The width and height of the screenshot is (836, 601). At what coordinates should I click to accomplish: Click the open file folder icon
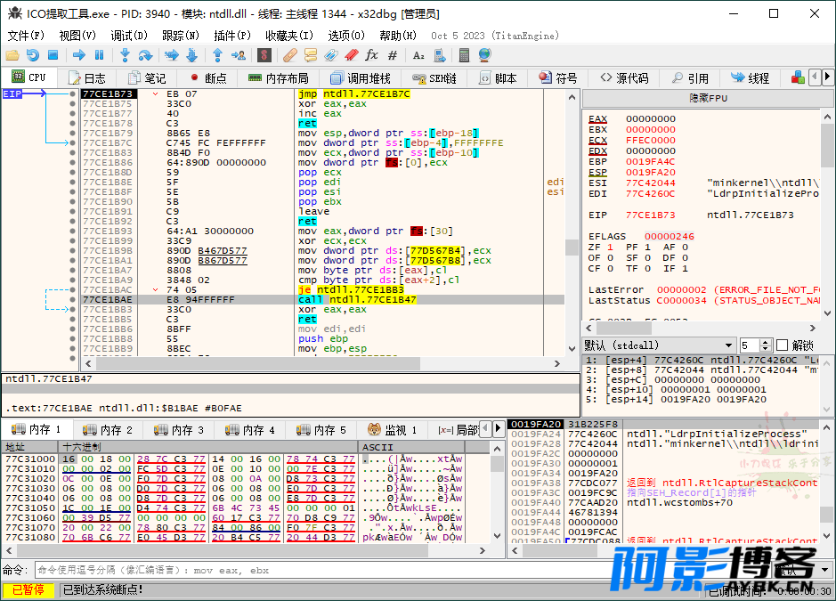[x=12, y=55]
